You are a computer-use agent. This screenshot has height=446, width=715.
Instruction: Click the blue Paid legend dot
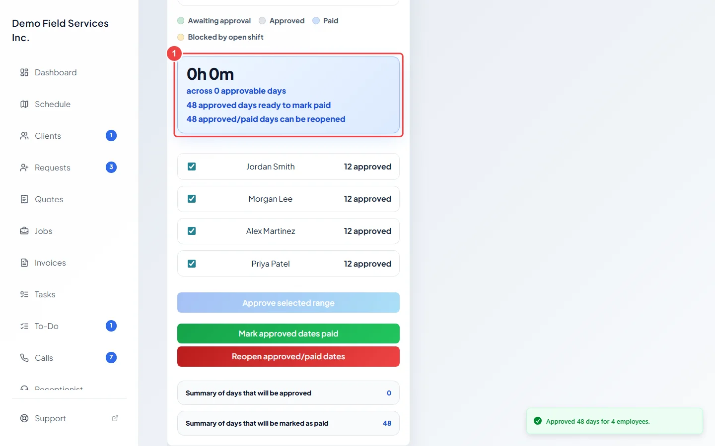316,21
